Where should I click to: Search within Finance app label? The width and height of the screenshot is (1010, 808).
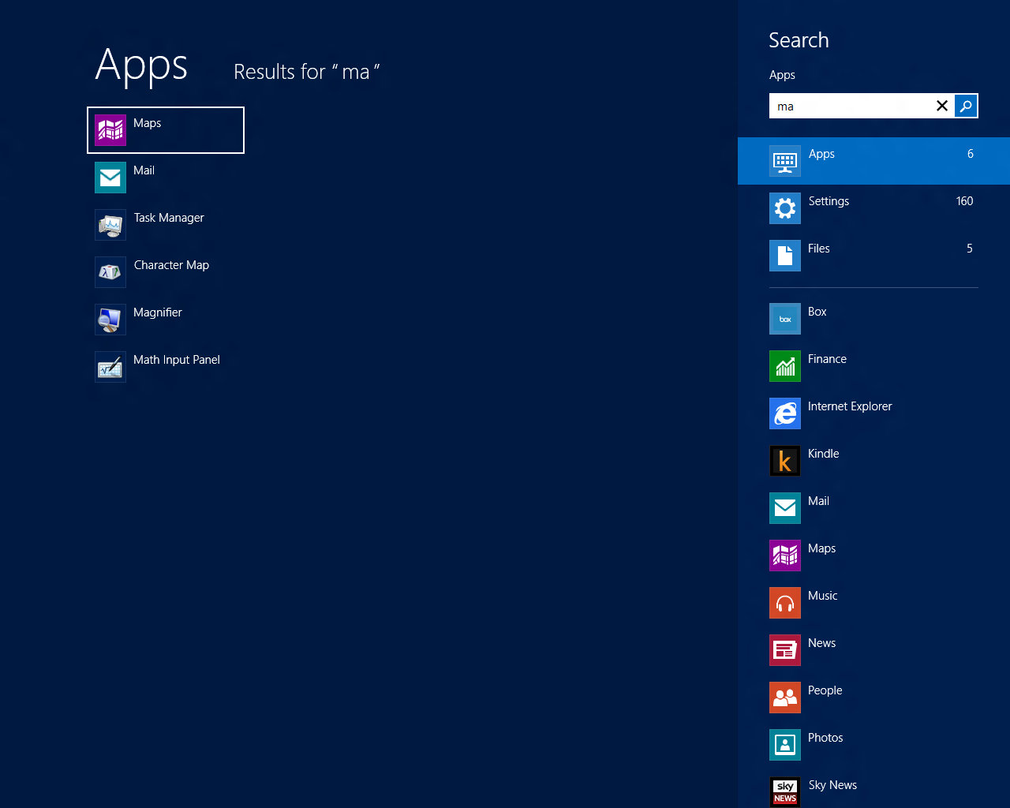point(827,359)
